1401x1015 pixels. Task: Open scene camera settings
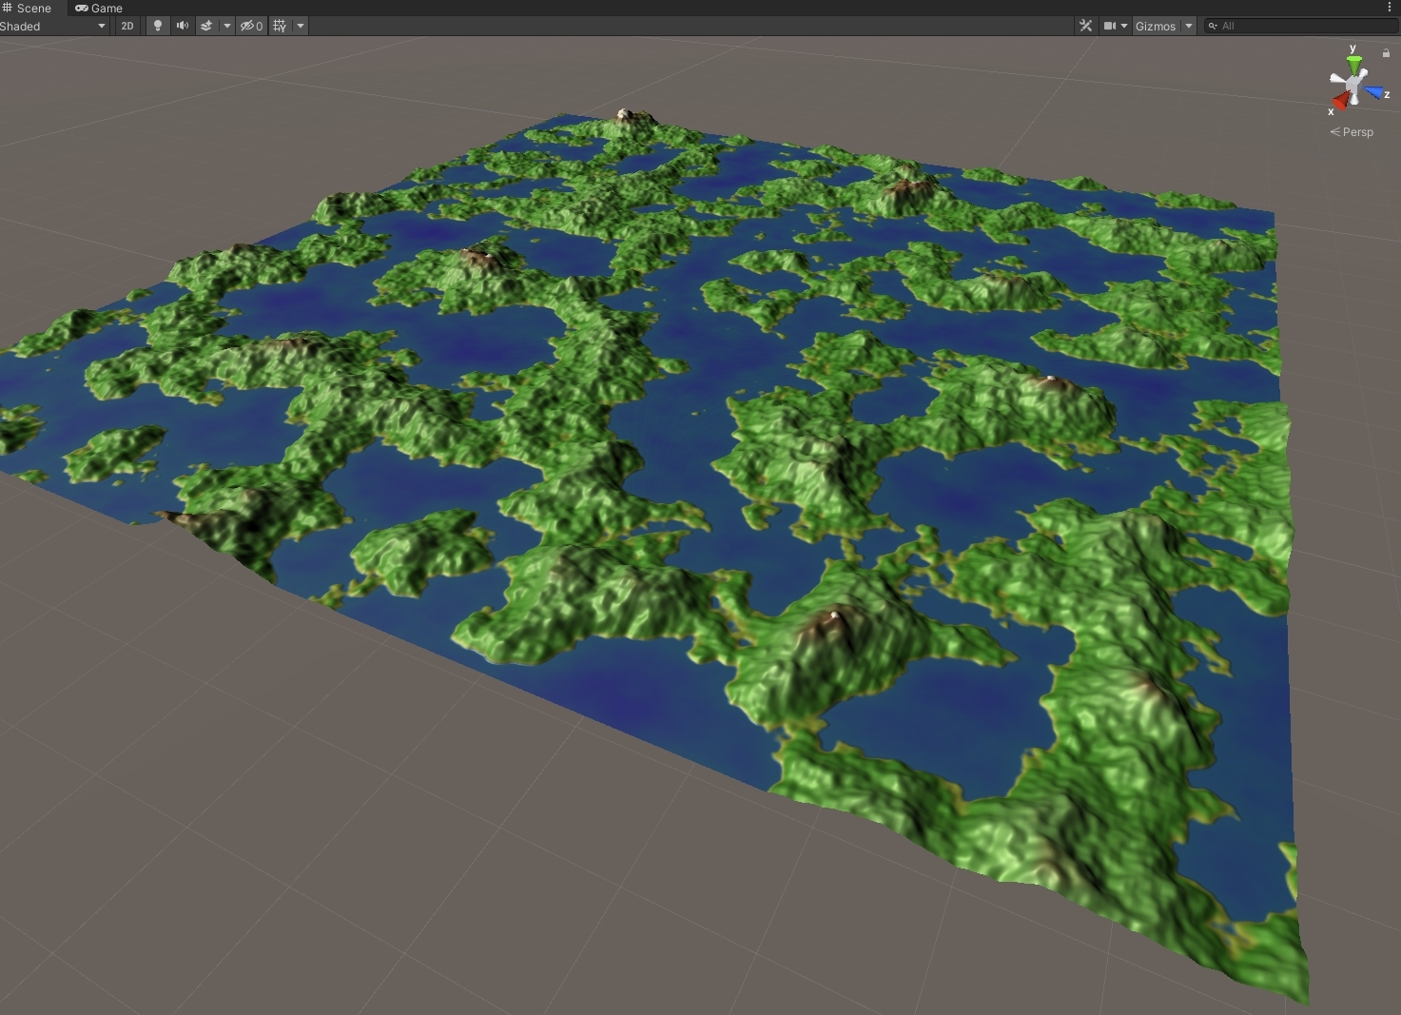point(1114,26)
